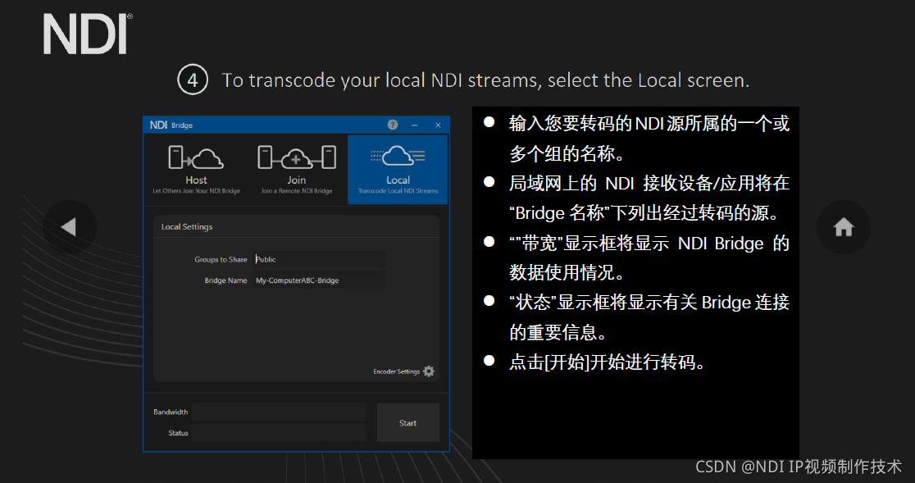This screenshot has height=483, width=915.
Task: Click the Groups to Share label
Action: (221, 260)
